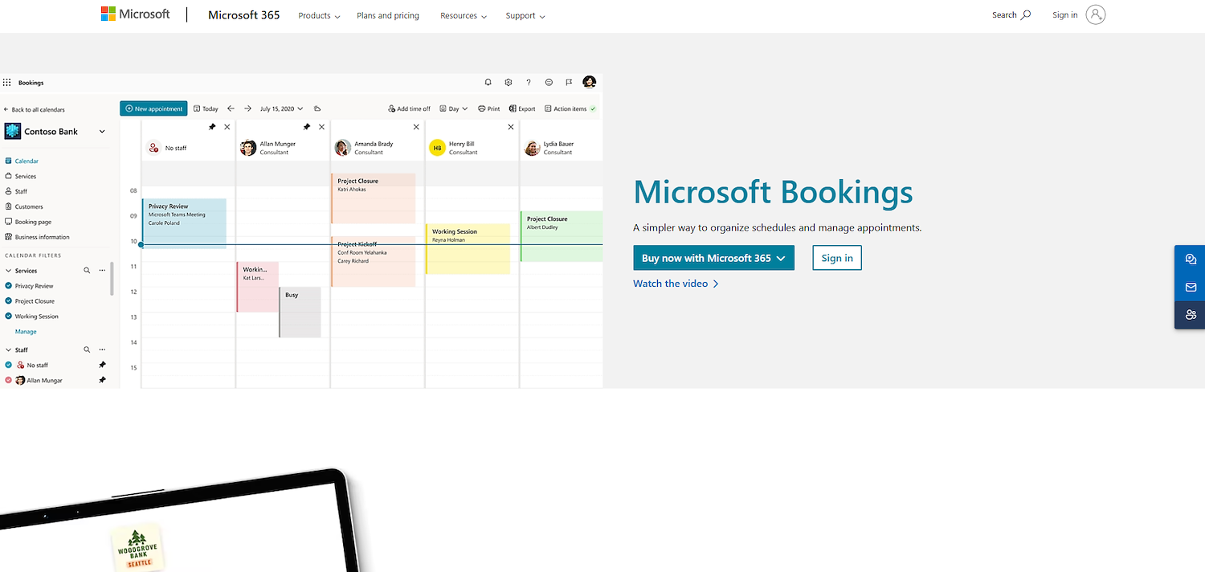Uncheck the Privacy Review filter
1205x572 pixels.
[9, 286]
